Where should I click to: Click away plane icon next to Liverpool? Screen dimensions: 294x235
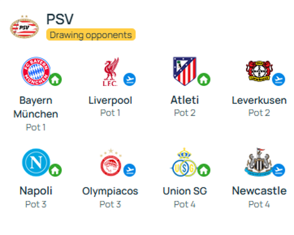coord(129,80)
